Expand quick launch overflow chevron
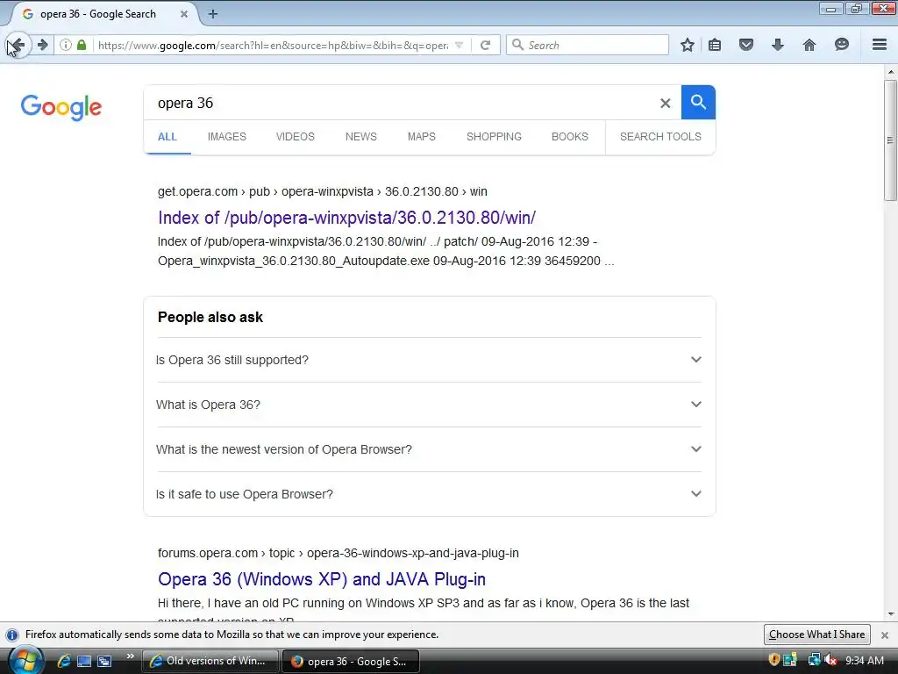Screen dimensions: 898x674 [x=131, y=656]
